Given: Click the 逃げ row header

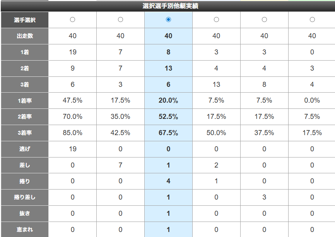Looking at the screenshot, I should (25, 149).
